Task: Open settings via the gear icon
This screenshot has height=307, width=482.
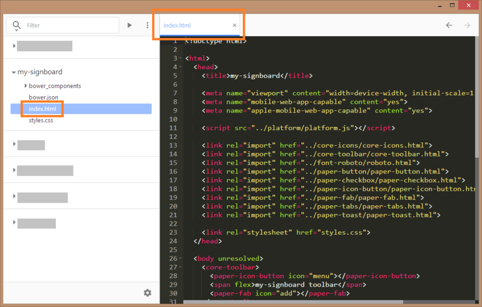Action: point(148,293)
